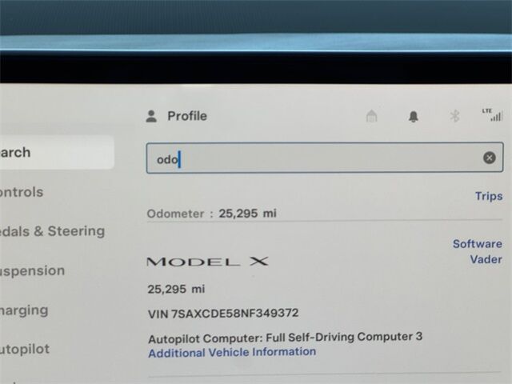Tap the 25,295 mi value under Model X

(x=176, y=289)
